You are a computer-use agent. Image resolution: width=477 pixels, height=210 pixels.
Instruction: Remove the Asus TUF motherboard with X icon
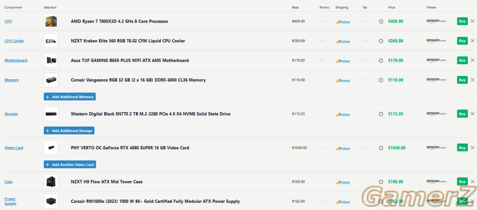(x=472, y=61)
